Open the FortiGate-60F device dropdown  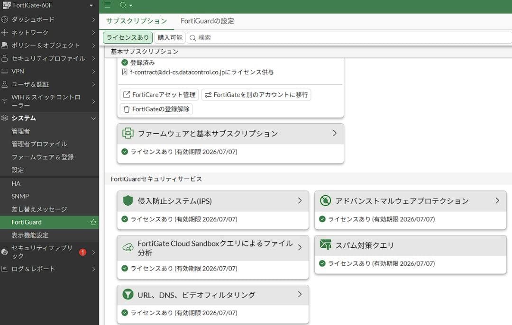click(49, 6)
